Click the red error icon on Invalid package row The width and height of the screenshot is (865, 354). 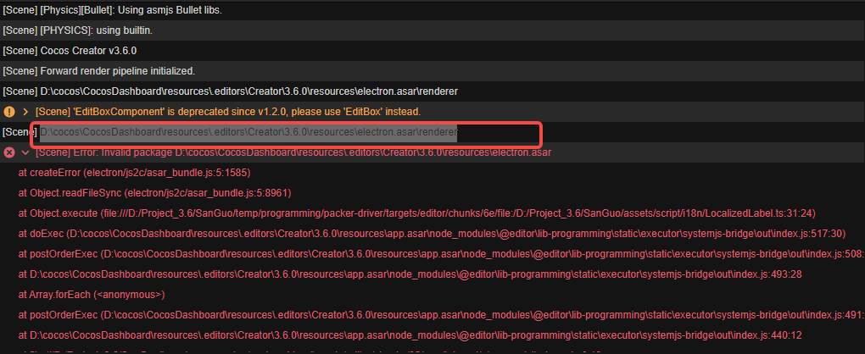point(8,152)
